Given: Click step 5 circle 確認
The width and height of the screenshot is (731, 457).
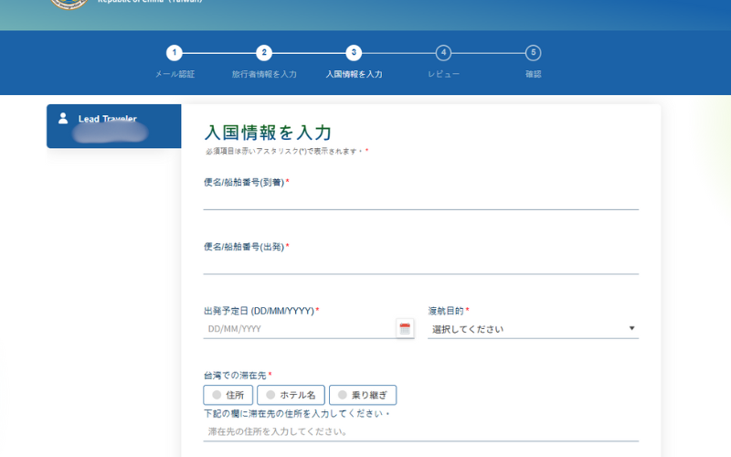Looking at the screenshot, I should (533, 53).
